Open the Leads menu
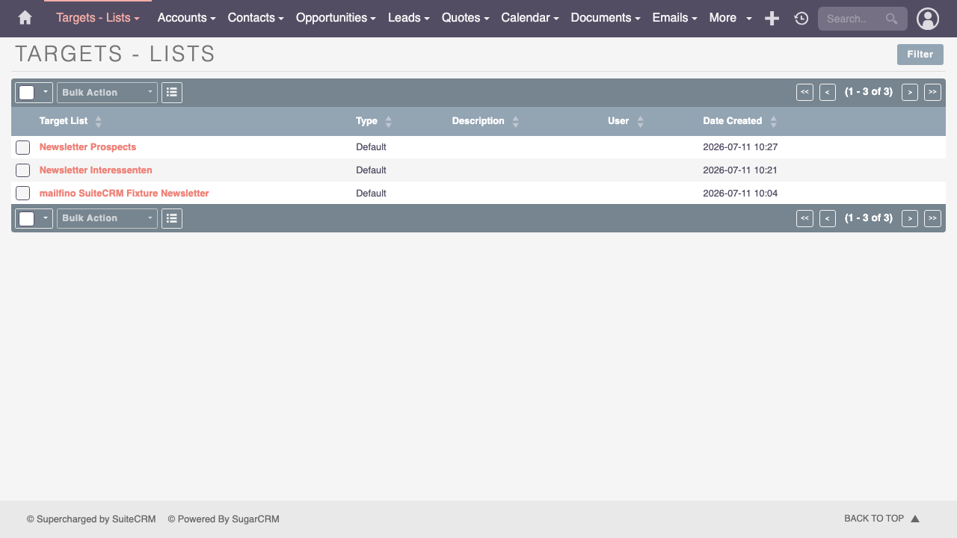Image resolution: width=957 pixels, height=538 pixels. point(409,18)
